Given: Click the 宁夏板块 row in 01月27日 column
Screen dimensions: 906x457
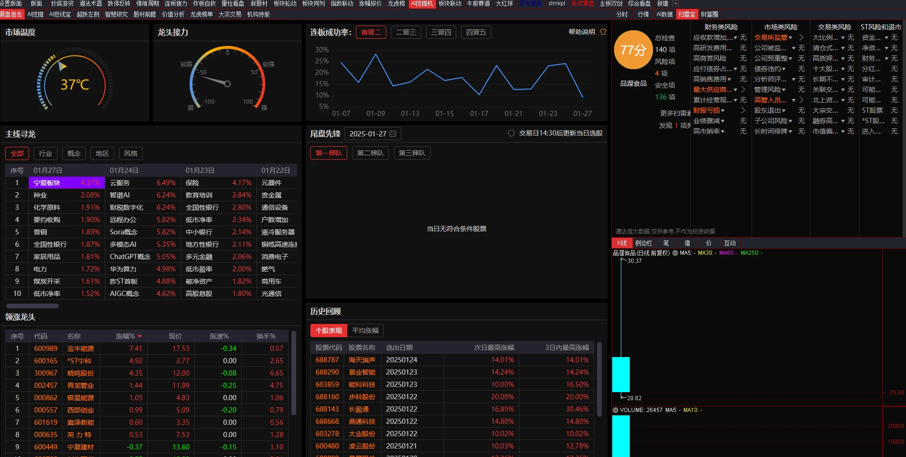Looking at the screenshot, I should click(66, 183).
